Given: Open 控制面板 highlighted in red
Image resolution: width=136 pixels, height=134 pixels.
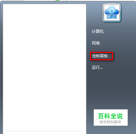Looking at the screenshot, I should (100, 56).
